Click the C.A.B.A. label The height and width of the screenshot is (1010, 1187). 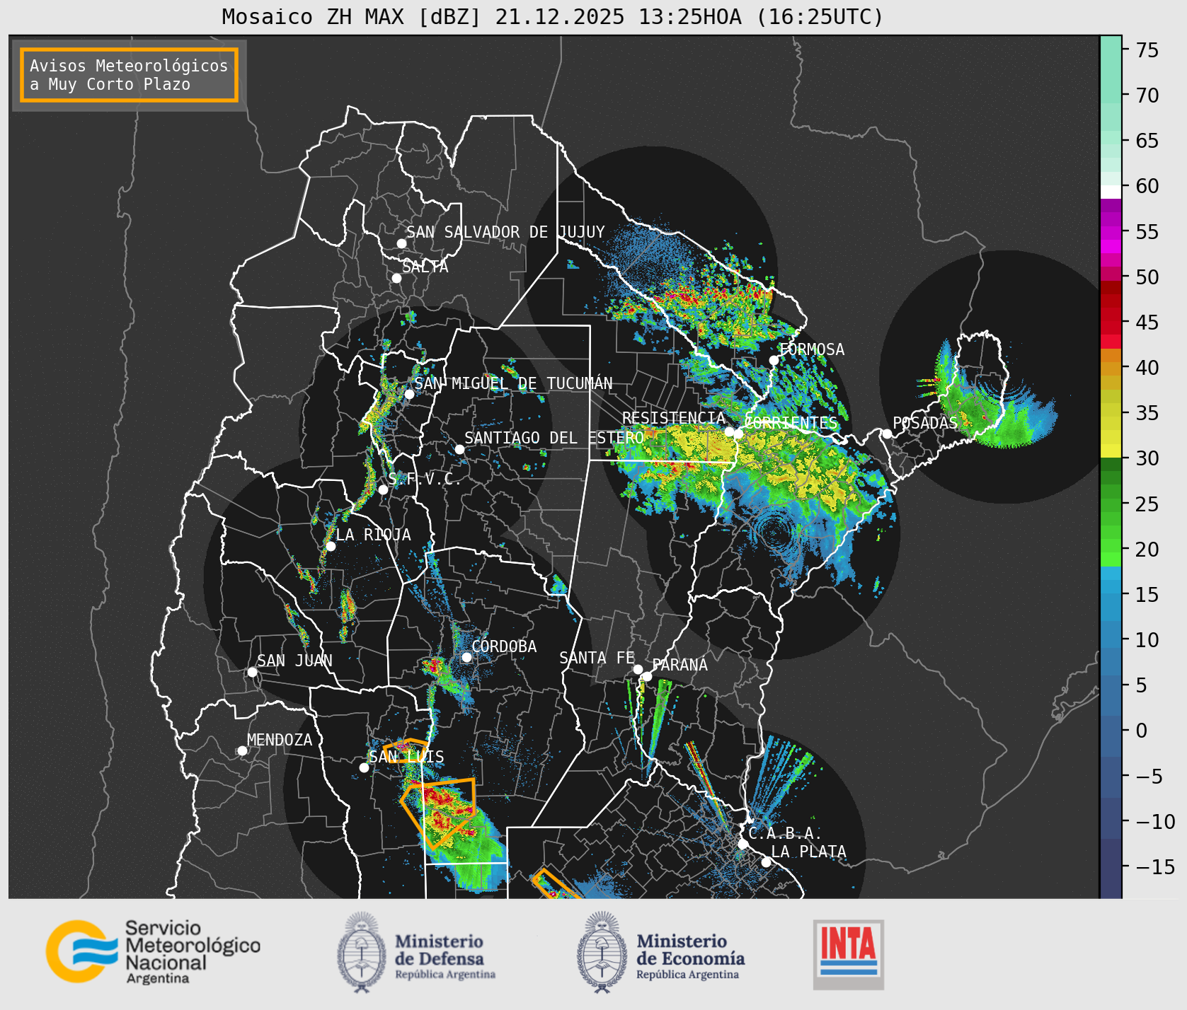(785, 833)
